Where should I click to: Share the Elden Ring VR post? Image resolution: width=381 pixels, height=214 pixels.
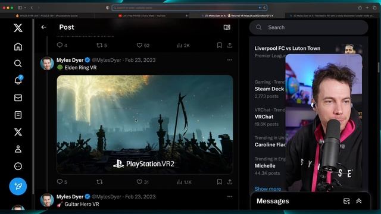click(x=230, y=182)
